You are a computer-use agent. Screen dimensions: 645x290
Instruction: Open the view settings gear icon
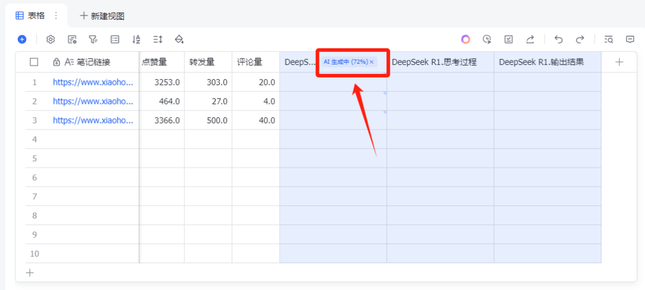51,39
